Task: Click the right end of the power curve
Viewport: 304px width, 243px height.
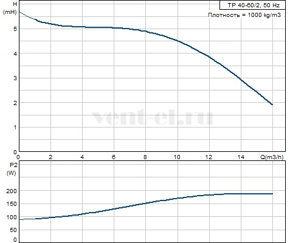Action: pyautogui.click(x=272, y=194)
